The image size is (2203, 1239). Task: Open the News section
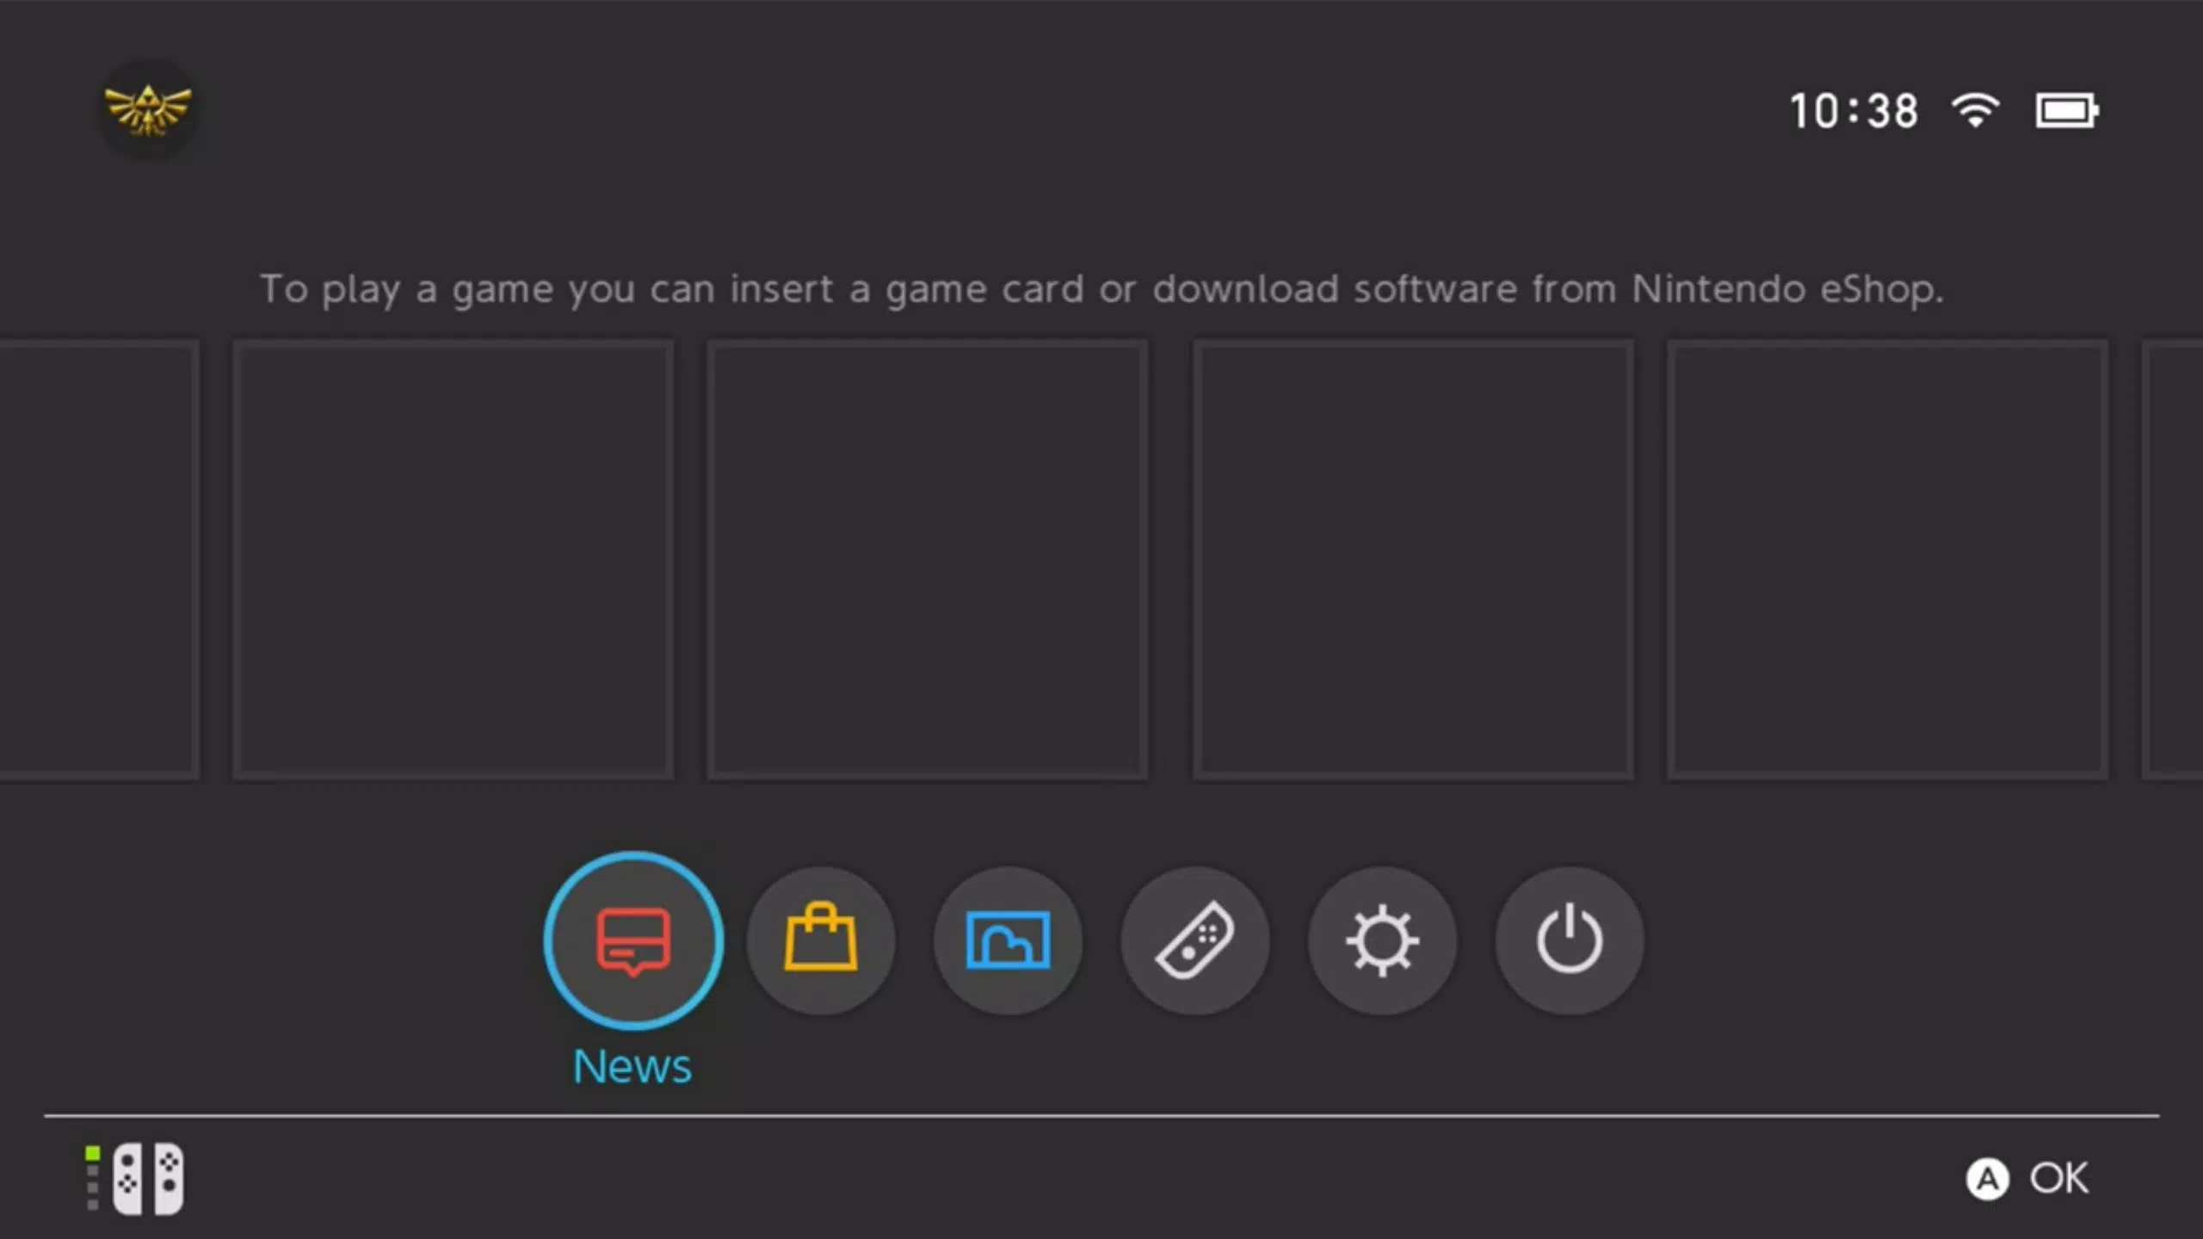(x=633, y=940)
